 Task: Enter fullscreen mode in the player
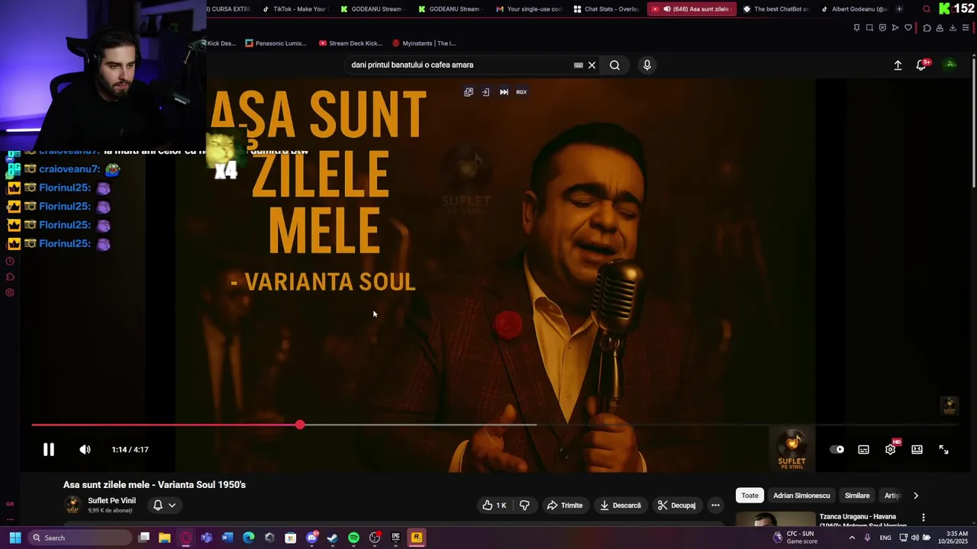point(943,450)
